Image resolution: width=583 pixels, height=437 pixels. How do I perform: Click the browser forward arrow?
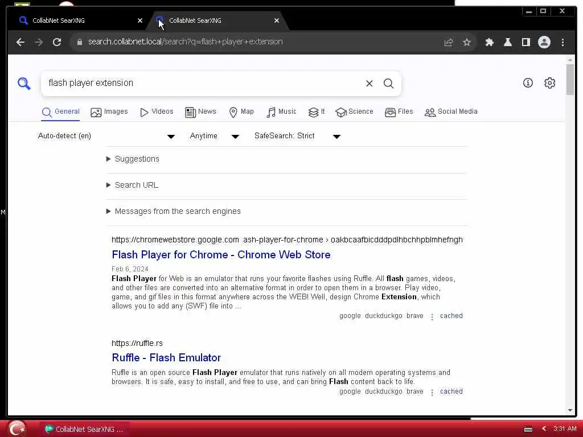(39, 42)
